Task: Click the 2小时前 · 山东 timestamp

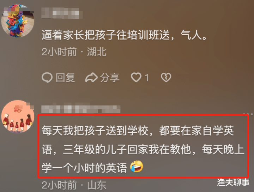Action: 74,185
